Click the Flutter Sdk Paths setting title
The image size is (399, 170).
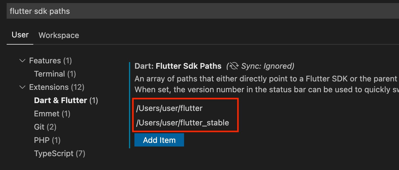coord(189,66)
